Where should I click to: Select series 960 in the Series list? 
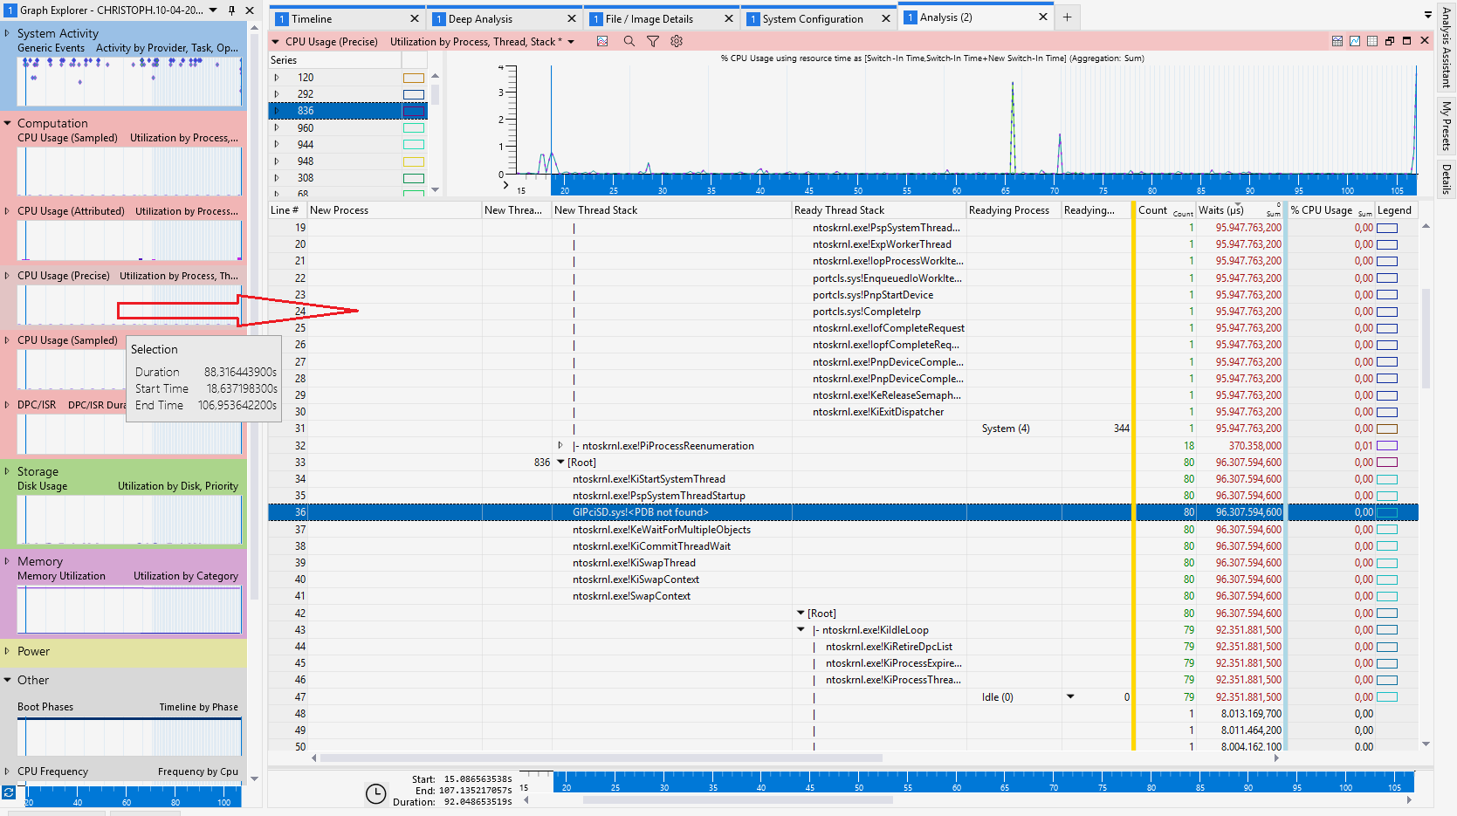click(348, 128)
